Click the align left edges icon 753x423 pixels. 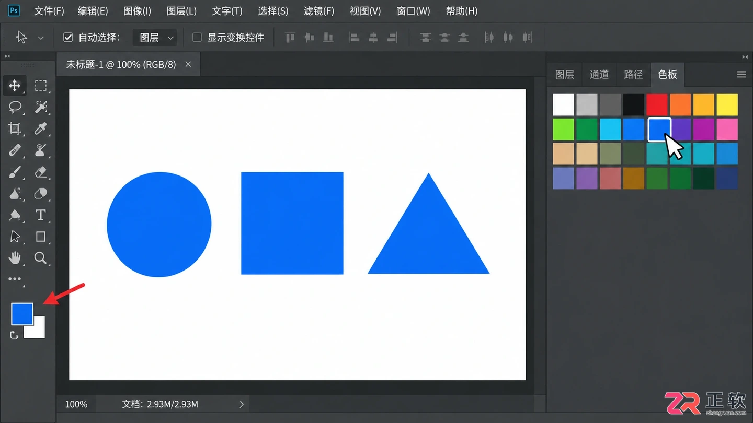(x=354, y=37)
